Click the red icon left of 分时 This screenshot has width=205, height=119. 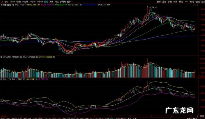pos(1,1)
